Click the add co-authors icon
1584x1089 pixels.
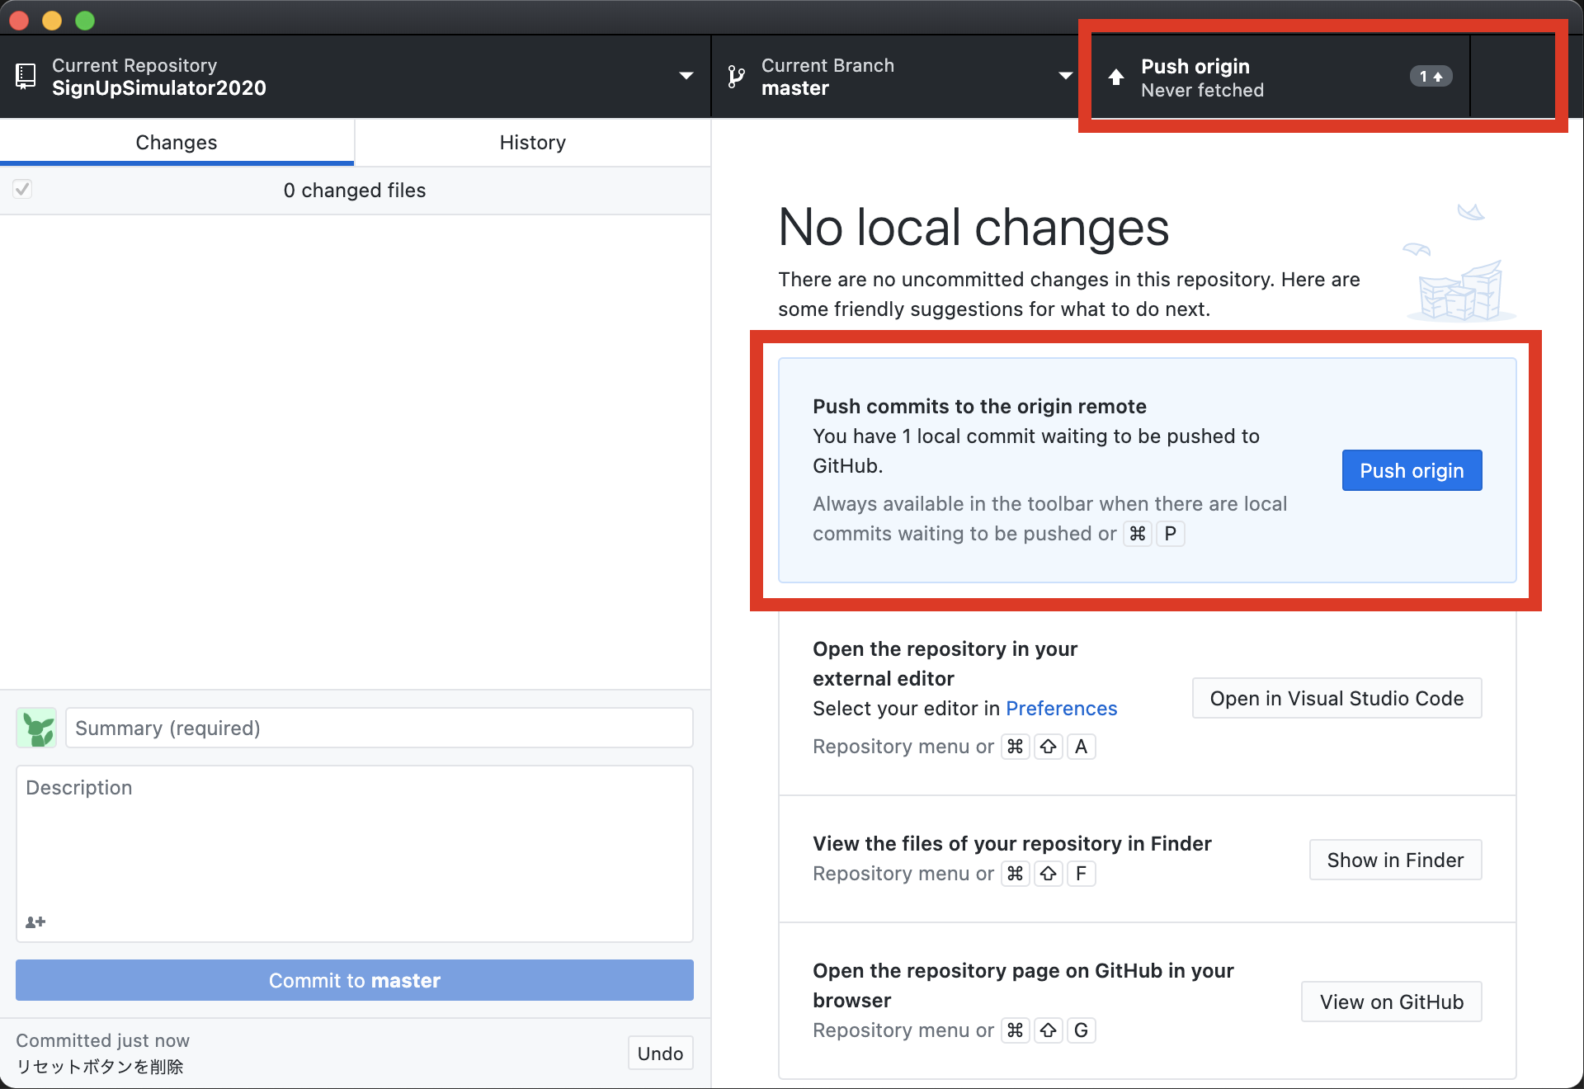[x=35, y=922]
